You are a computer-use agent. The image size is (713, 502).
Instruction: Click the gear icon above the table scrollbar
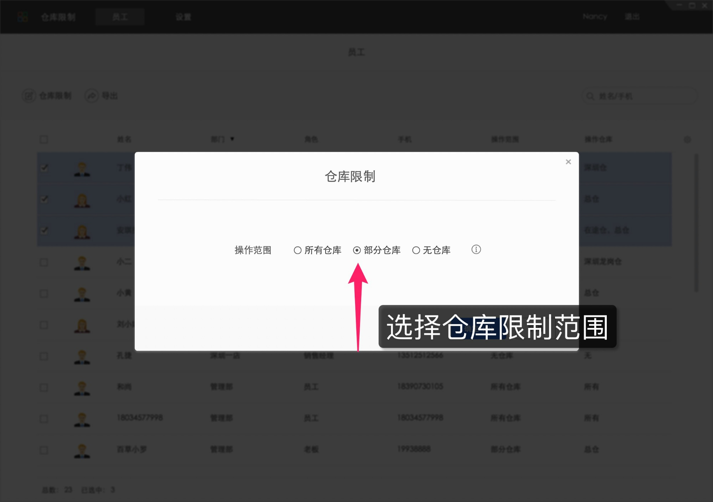(x=688, y=139)
